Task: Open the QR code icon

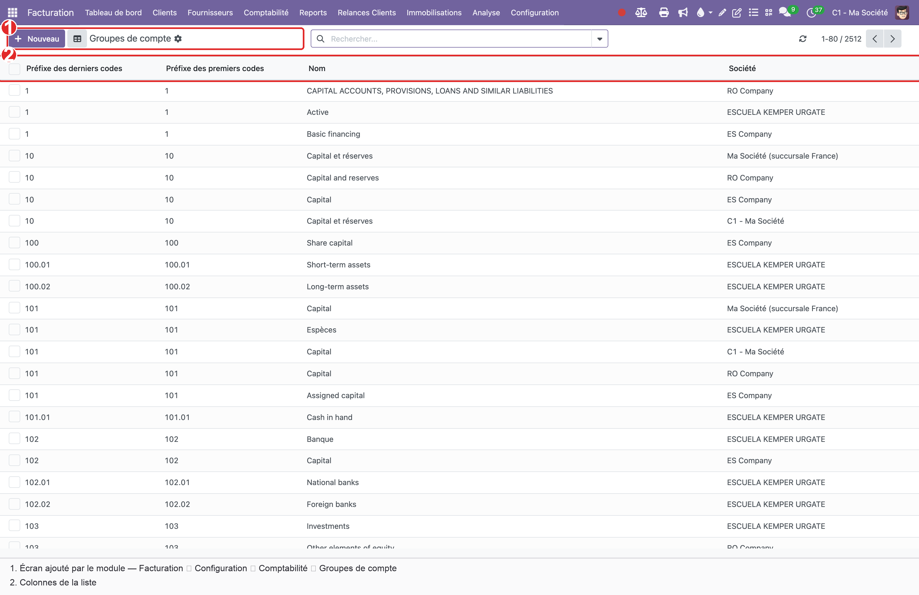Action: [768, 12]
